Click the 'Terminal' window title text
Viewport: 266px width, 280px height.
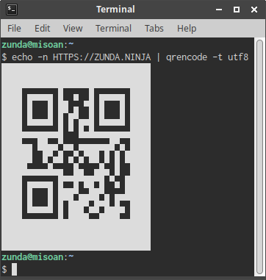[x=115, y=10]
